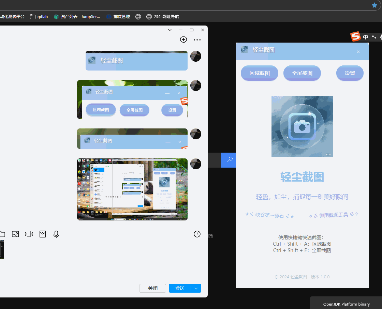Click the blue search magnifier button
Viewport: 382px width, 309px height.
228,160
